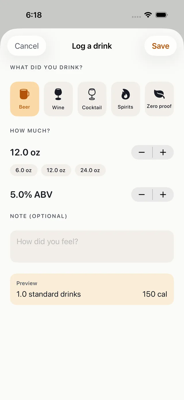184x400 pixels.
Task: Save the logged drink
Action: pos(160,46)
